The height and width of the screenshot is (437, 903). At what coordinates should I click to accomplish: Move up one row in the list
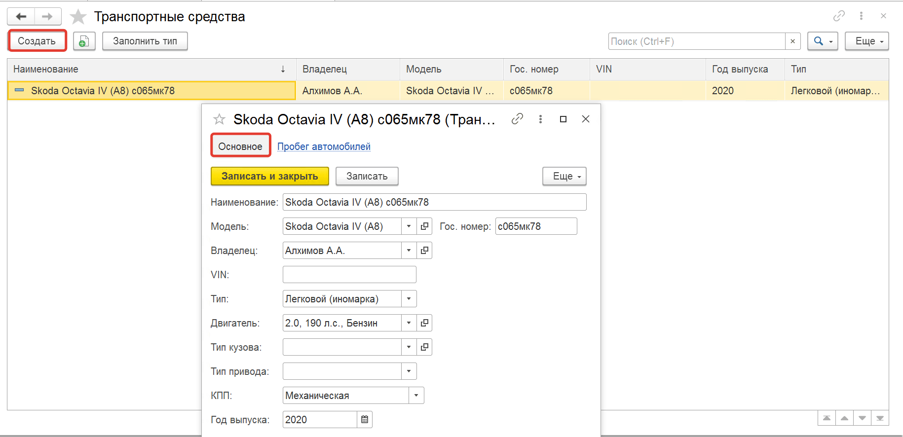click(x=844, y=418)
